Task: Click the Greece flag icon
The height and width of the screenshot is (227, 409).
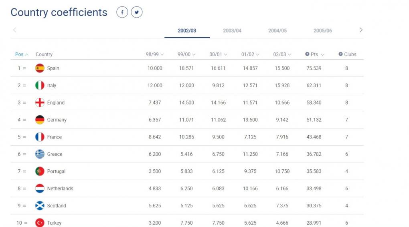Action: pos(40,154)
